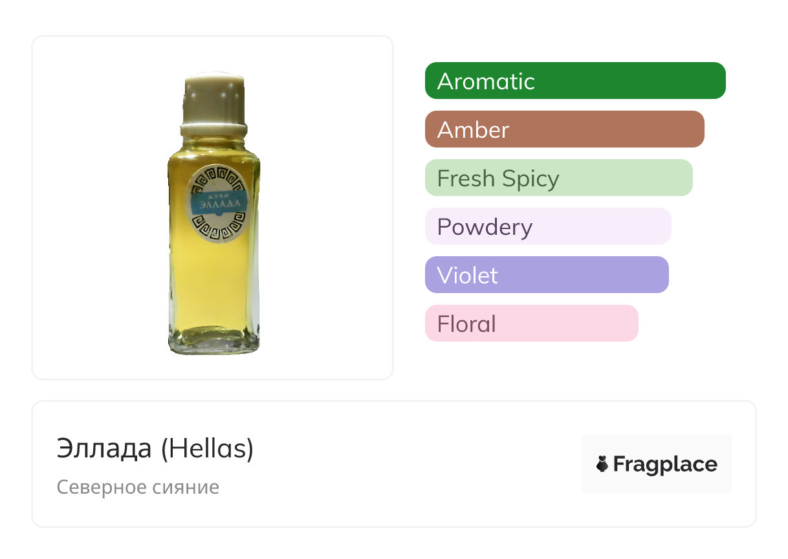Click the Fragplace wordmark text
Screen dimensions: 788x559
click(x=665, y=465)
